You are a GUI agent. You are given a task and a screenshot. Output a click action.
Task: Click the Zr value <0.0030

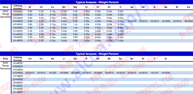pyautogui.click(x=166, y=73)
